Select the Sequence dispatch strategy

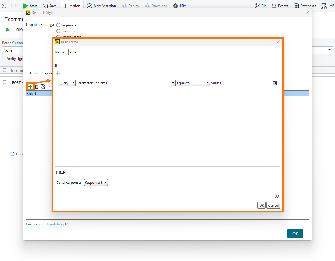(58, 25)
